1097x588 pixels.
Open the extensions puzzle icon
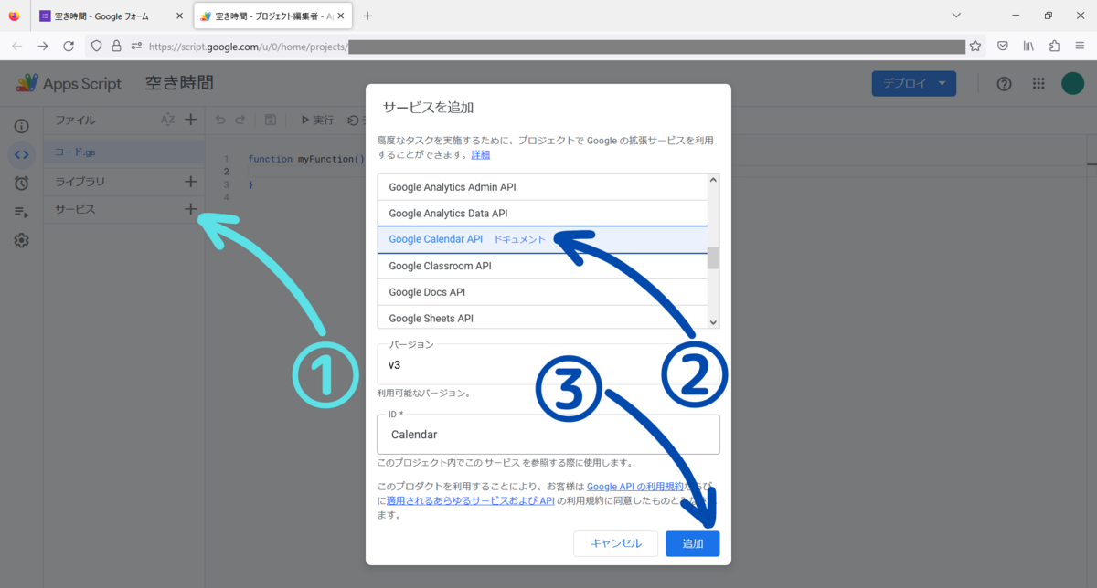tap(1054, 46)
